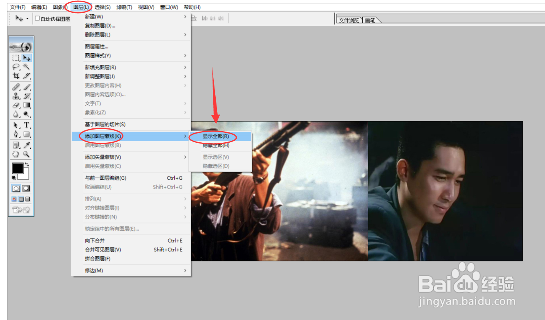This screenshot has width=545, height=320.
Task: Switch to Standard edit mode
Action: click(x=16, y=188)
